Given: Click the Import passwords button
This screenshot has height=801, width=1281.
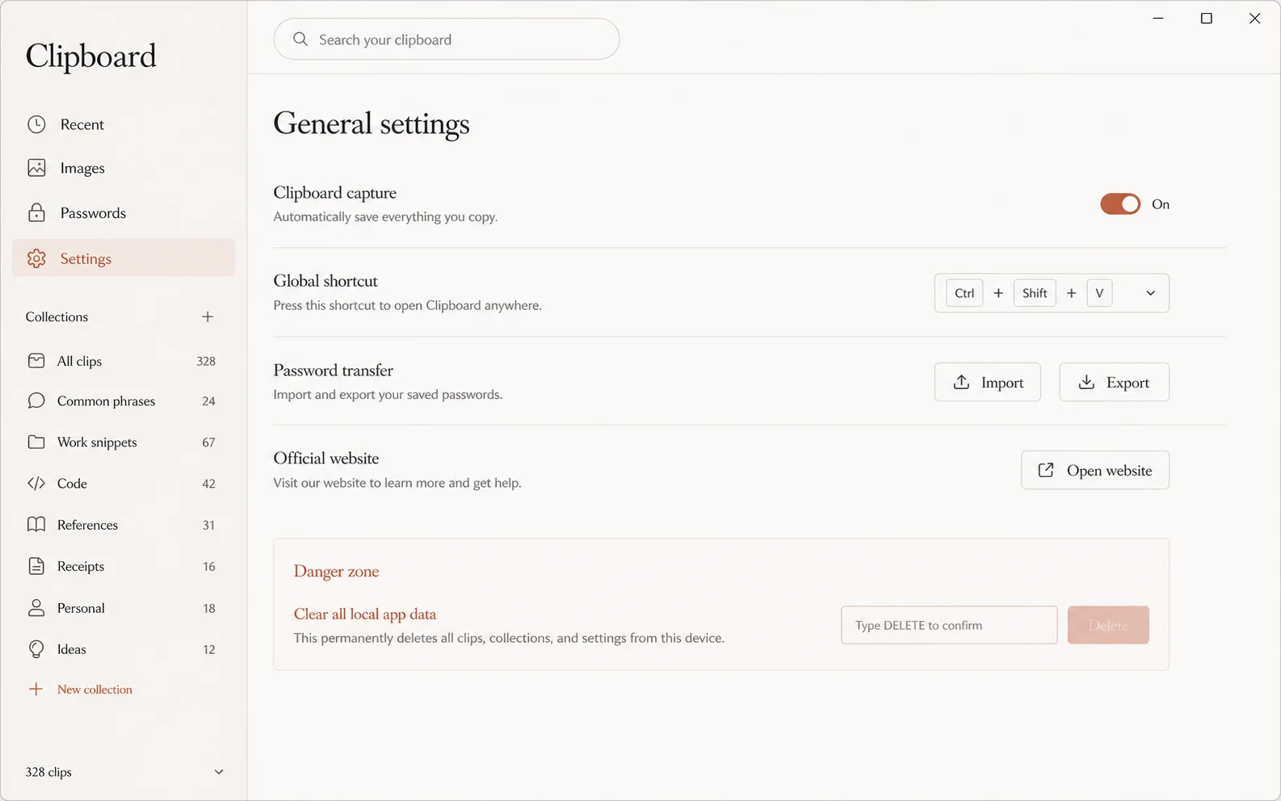Looking at the screenshot, I should pos(988,382).
